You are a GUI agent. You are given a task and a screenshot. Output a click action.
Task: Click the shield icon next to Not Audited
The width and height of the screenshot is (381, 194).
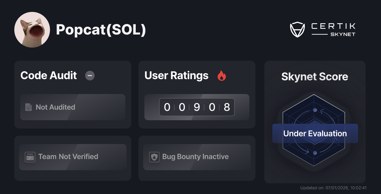28,107
